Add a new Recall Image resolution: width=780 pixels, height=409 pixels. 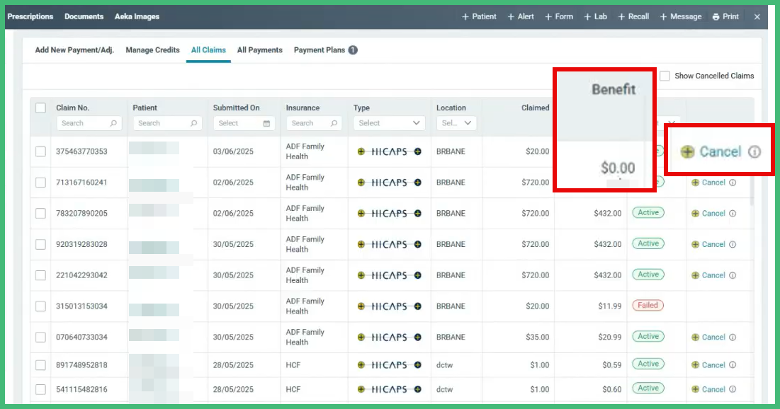[x=633, y=16]
